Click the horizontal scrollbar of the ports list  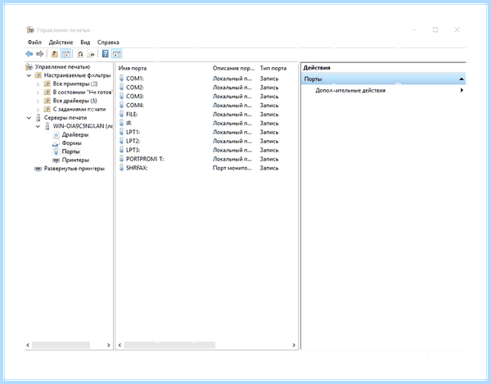(169, 345)
